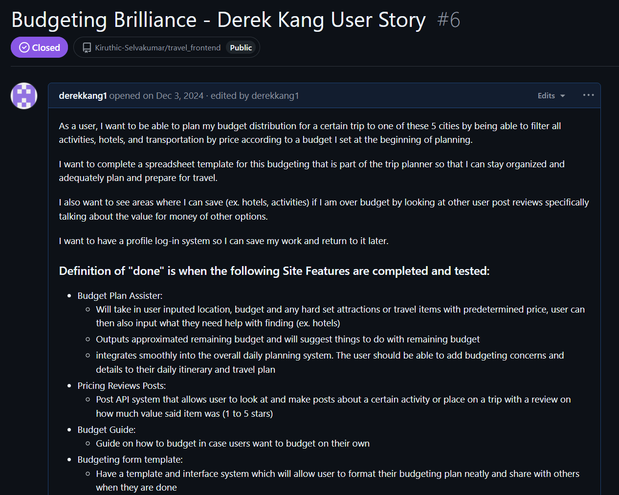Click the repository book icon
Viewport: 619px width, 495px height.
pyautogui.click(x=87, y=47)
